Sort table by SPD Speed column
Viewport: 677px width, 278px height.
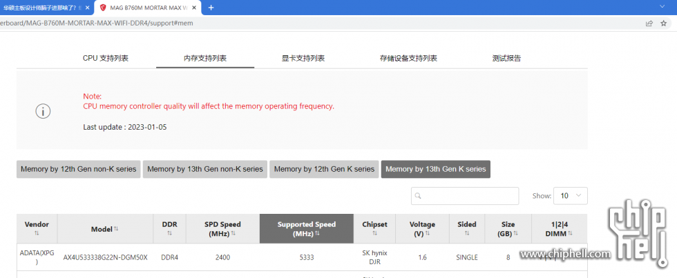222,228
